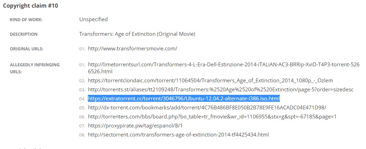Click list number 04 beside extratorrent link
Viewport: 366px width, 149px height.
coord(82,99)
